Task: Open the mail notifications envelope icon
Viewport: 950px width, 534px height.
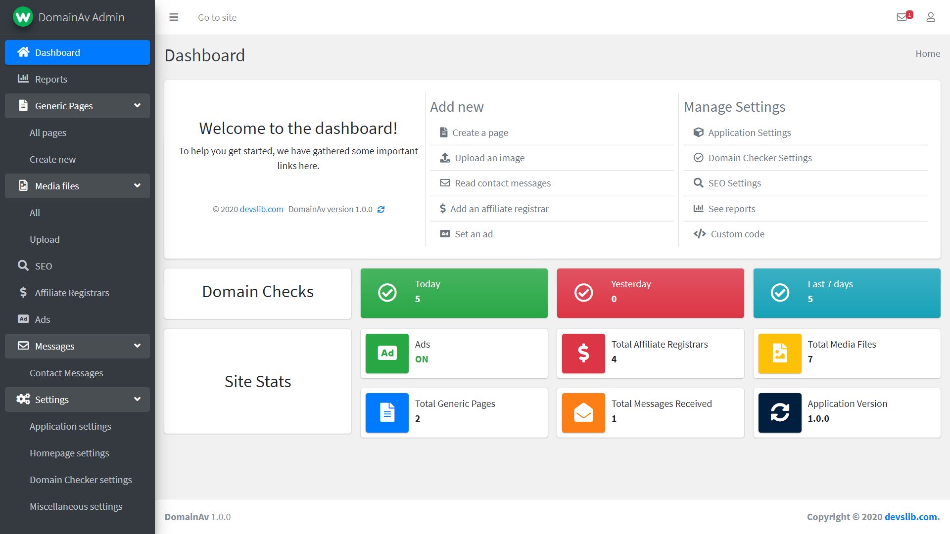Action: point(902,17)
